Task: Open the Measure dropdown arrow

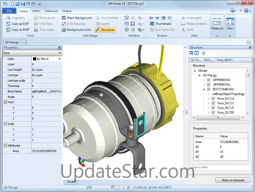Action: coord(217,36)
